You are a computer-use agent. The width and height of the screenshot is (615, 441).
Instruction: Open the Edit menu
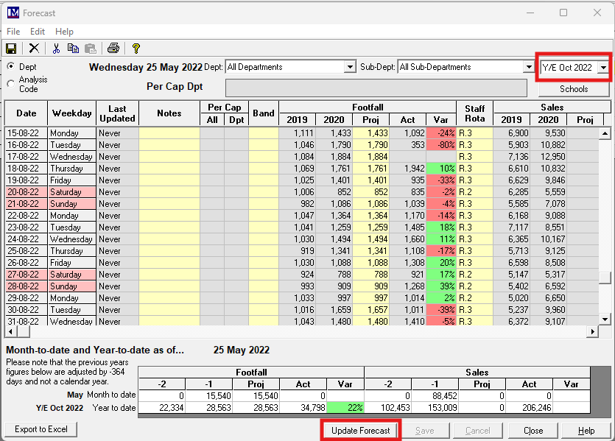coord(38,32)
